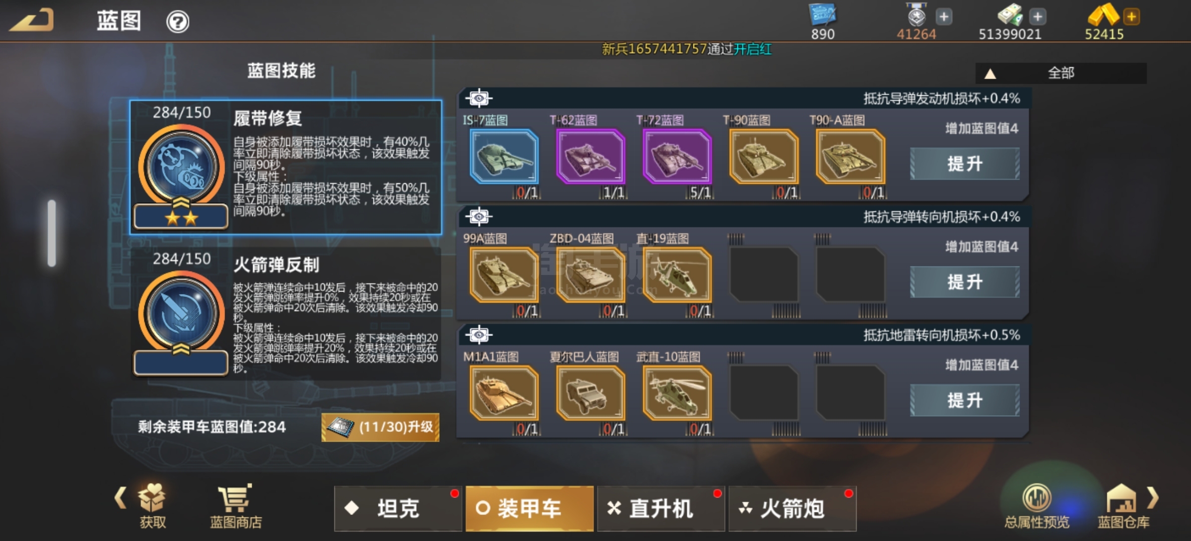The image size is (1191, 541).
Task: Show the next bottom menu items with the right chevron
Action: pyautogui.click(x=1153, y=498)
